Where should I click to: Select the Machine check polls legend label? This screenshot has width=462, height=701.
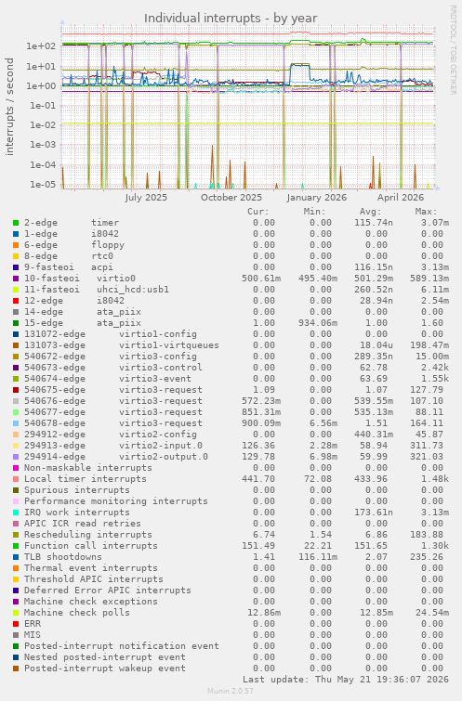pyautogui.click(x=77, y=613)
